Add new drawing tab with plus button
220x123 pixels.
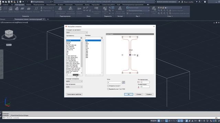point(48,19)
